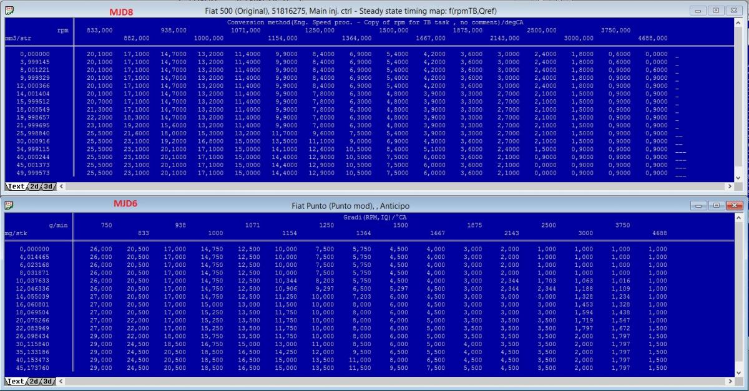Switch to the 2d tab in the Fiat 500 window
This screenshot has height=391, width=749.
click(35, 186)
